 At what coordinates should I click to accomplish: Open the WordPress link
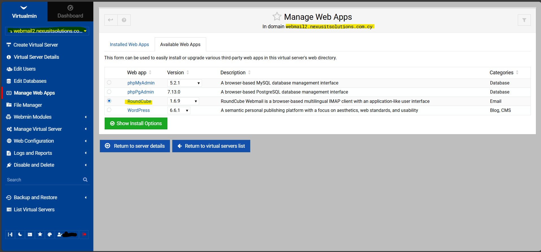(139, 110)
